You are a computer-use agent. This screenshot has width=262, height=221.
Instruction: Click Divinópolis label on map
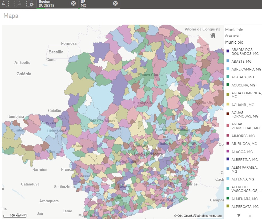click(x=126, y=162)
